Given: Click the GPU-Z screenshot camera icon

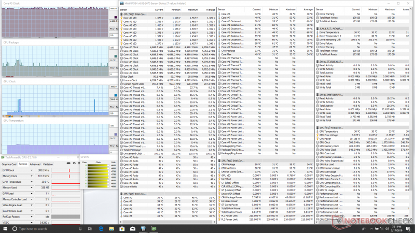Looking at the screenshot, I should tap(68, 164).
